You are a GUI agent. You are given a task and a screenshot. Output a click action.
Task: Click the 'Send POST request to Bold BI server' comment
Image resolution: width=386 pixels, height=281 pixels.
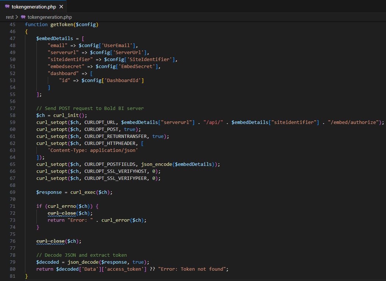[90, 108]
